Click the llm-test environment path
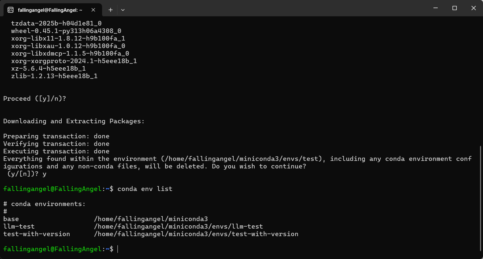Image resolution: width=483 pixels, height=259 pixels. (178, 227)
